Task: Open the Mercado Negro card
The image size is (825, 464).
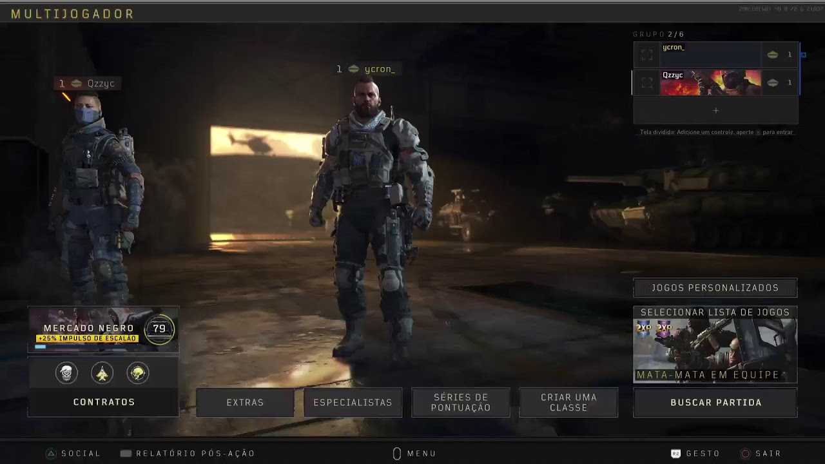Action: point(103,329)
